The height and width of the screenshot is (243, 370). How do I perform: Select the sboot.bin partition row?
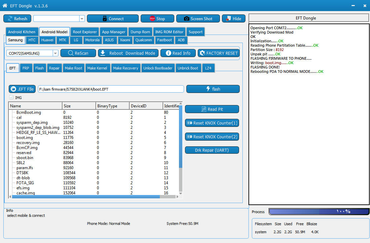tap(94, 158)
